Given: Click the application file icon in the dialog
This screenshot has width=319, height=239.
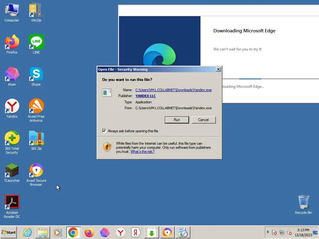Looking at the screenshot, I should coord(107,93).
